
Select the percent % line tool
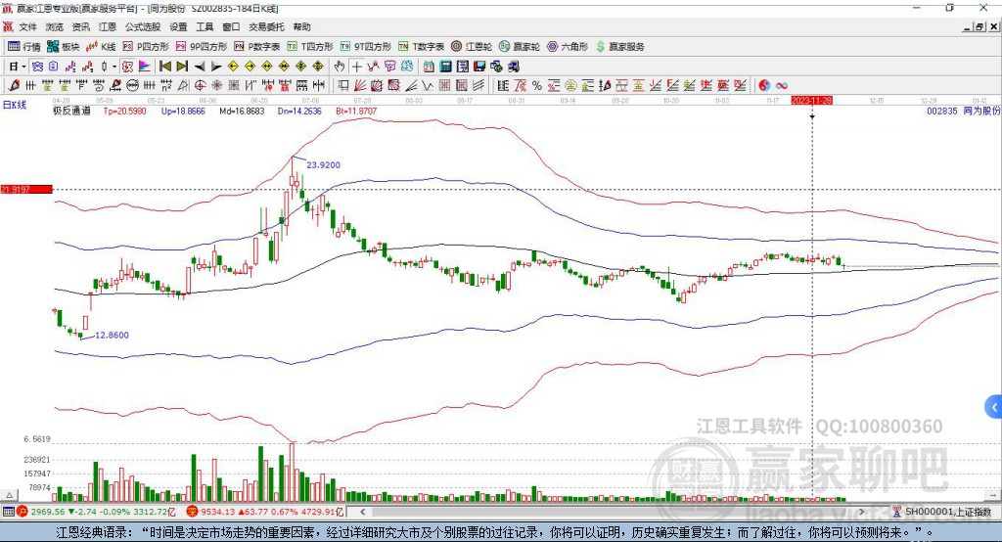pos(537,85)
